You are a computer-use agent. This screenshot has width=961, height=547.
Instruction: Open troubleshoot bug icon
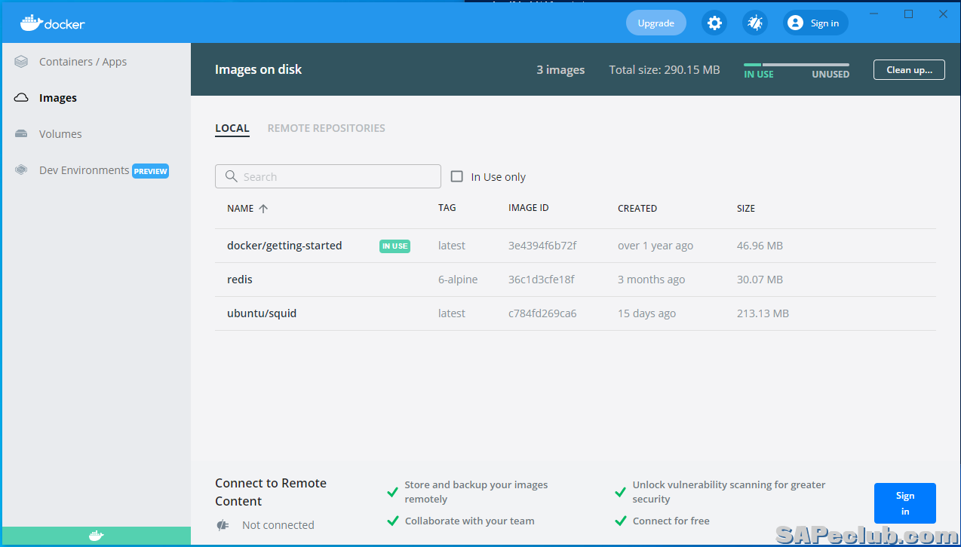[x=754, y=23]
